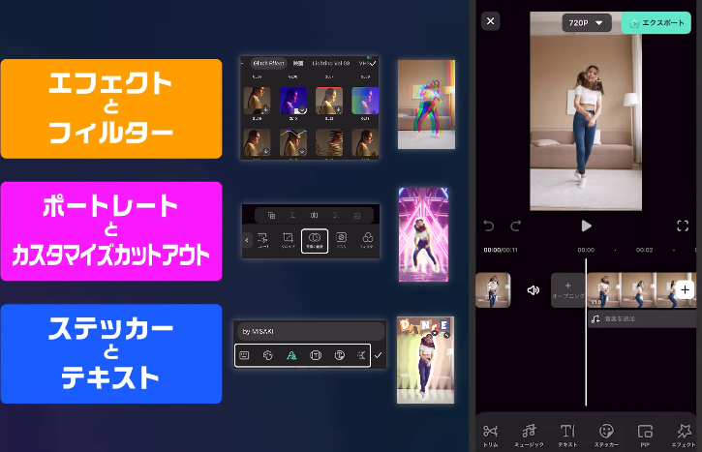Screen dimensions: 702x452
Task: Click the blue ステッカーとテキスト banner
Action: (x=111, y=353)
